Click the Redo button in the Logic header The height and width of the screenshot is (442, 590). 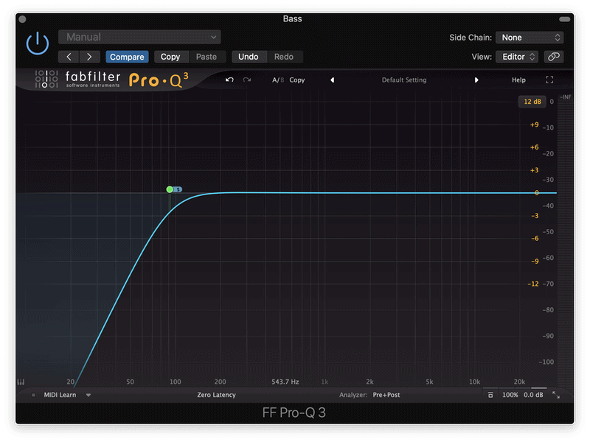(284, 57)
